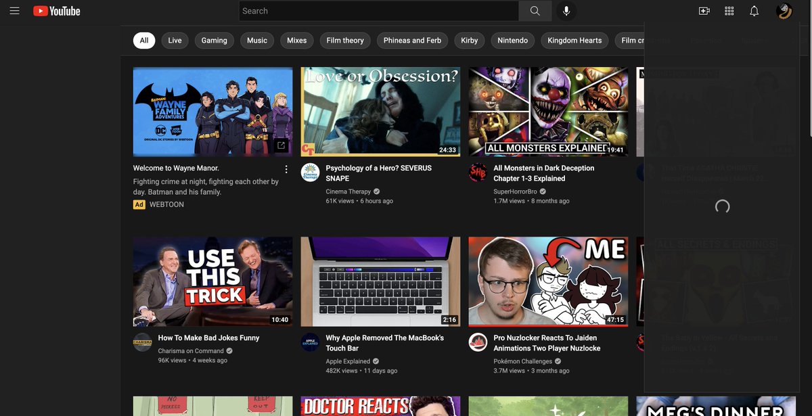
Task: Play the Nuzlocke ME reaction thumbnail
Action: tap(549, 281)
